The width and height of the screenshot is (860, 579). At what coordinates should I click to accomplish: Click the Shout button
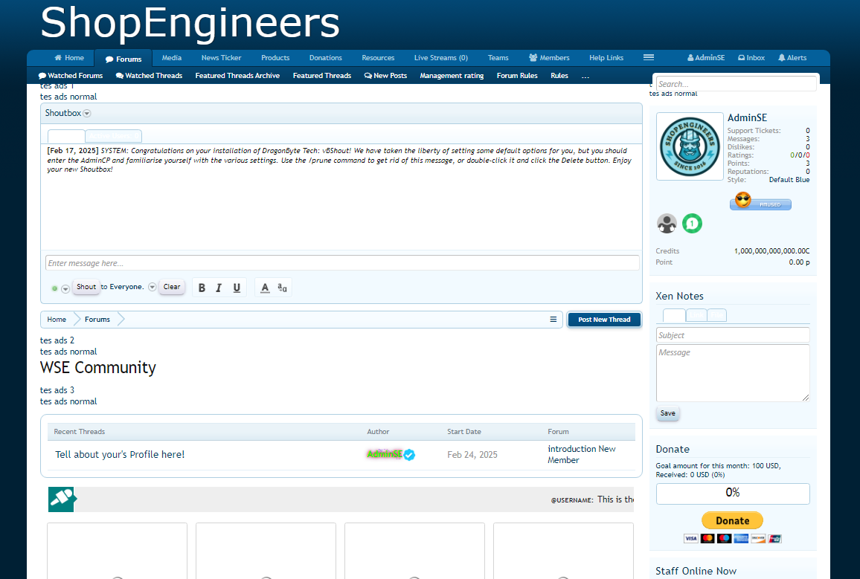(x=86, y=286)
